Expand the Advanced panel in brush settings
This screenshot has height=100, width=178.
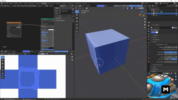(x=155, y=35)
